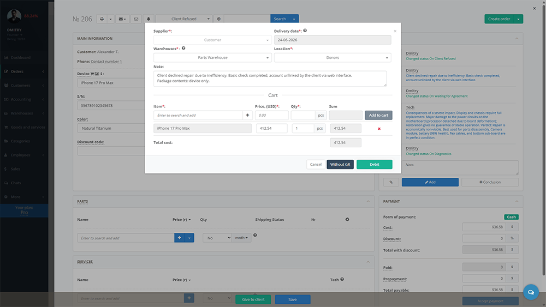Expand the Search button dropdown arrow
The image size is (546, 307).
click(x=294, y=19)
